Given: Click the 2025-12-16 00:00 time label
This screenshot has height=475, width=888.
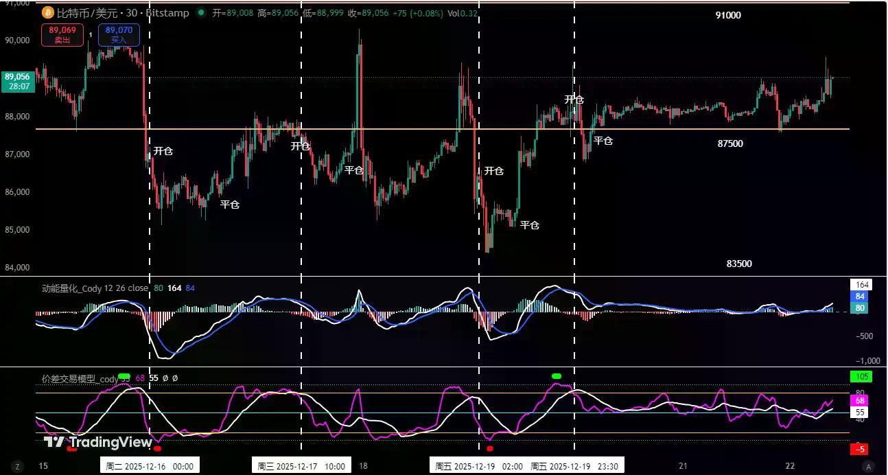Looking at the screenshot, I should [150, 466].
